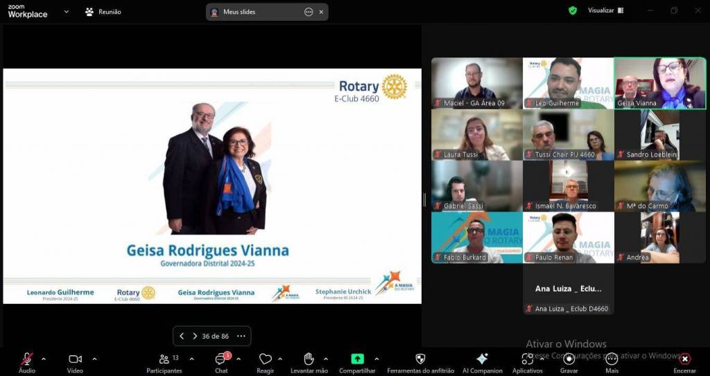Click the green Compartilhar share button
The height and width of the screenshot is (376, 710).
click(x=357, y=359)
